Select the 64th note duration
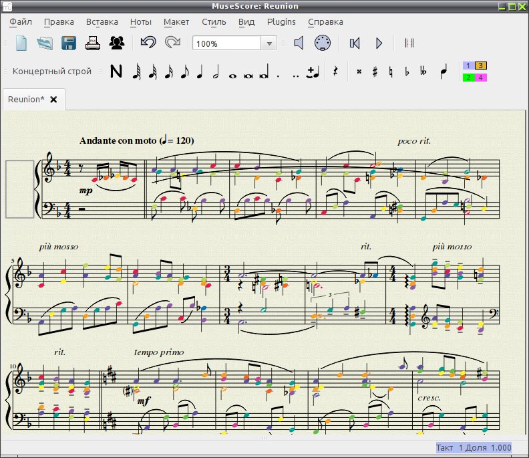The height and width of the screenshot is (458, 529). click(x=136, y=72)
